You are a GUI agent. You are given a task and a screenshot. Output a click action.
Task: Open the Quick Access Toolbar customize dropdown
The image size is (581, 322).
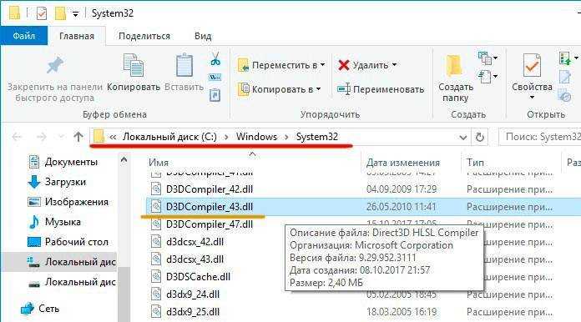click(76, 14)
